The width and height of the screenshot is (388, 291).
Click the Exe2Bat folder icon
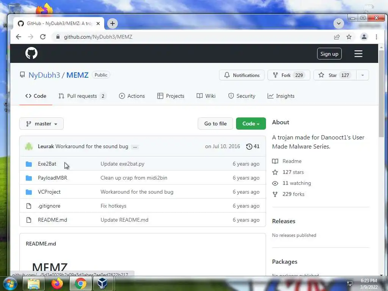coord(29,164)
